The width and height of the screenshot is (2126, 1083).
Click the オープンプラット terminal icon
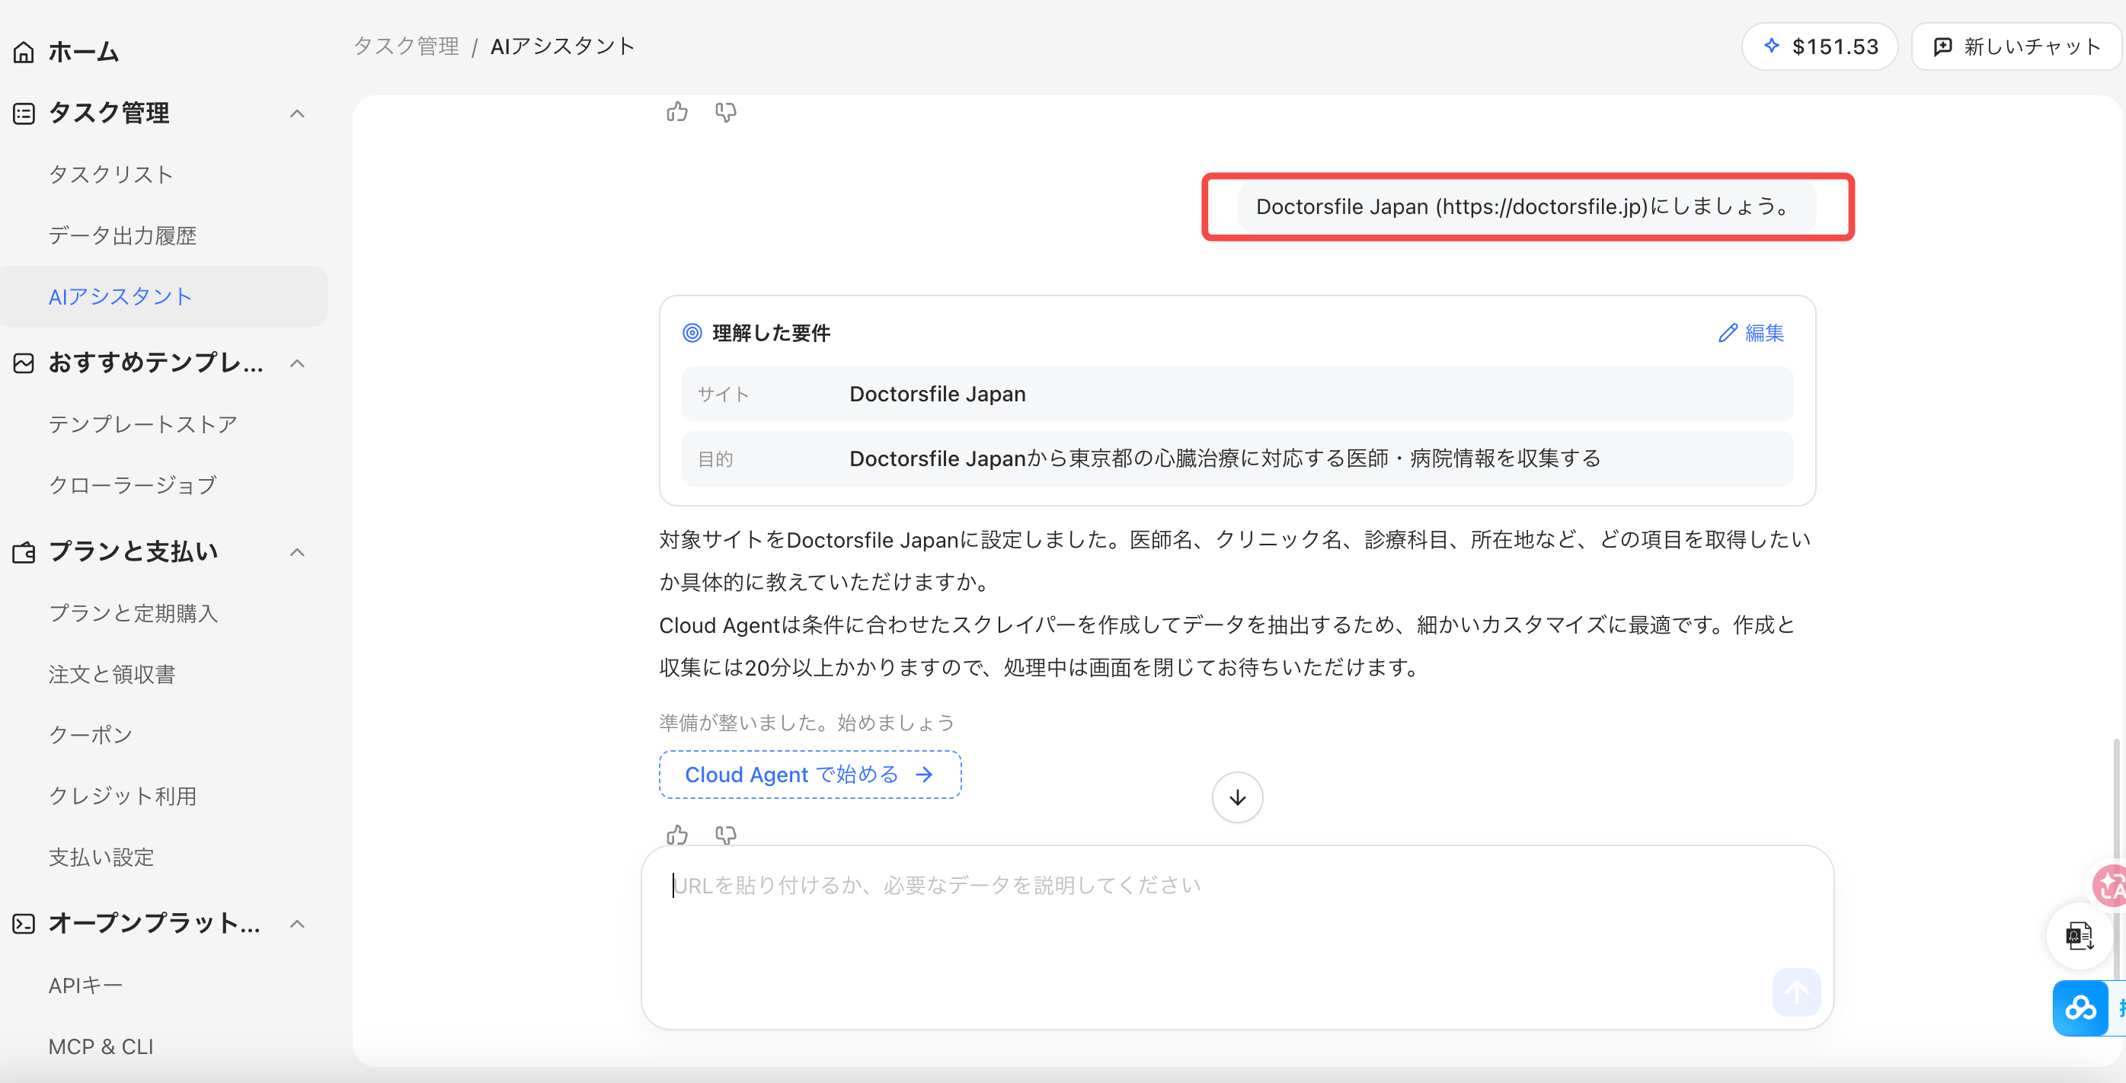point(24,924)
